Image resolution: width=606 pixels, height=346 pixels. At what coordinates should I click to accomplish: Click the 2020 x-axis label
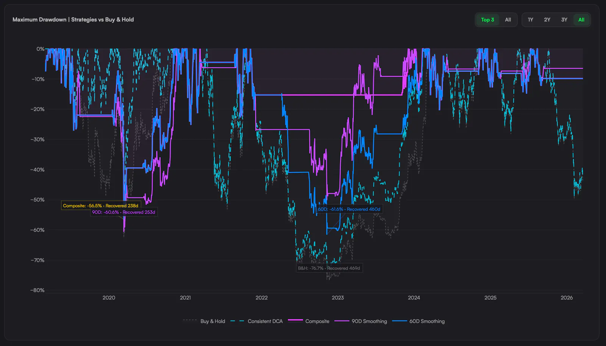click(x=109, y=298)
